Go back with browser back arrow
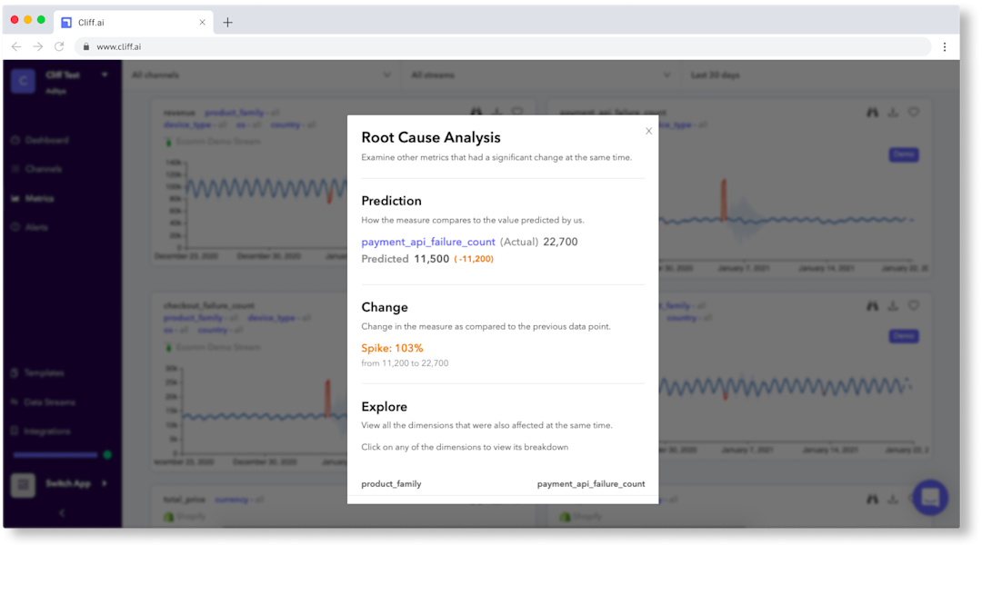The image size is (982, 615). point(16,46)
